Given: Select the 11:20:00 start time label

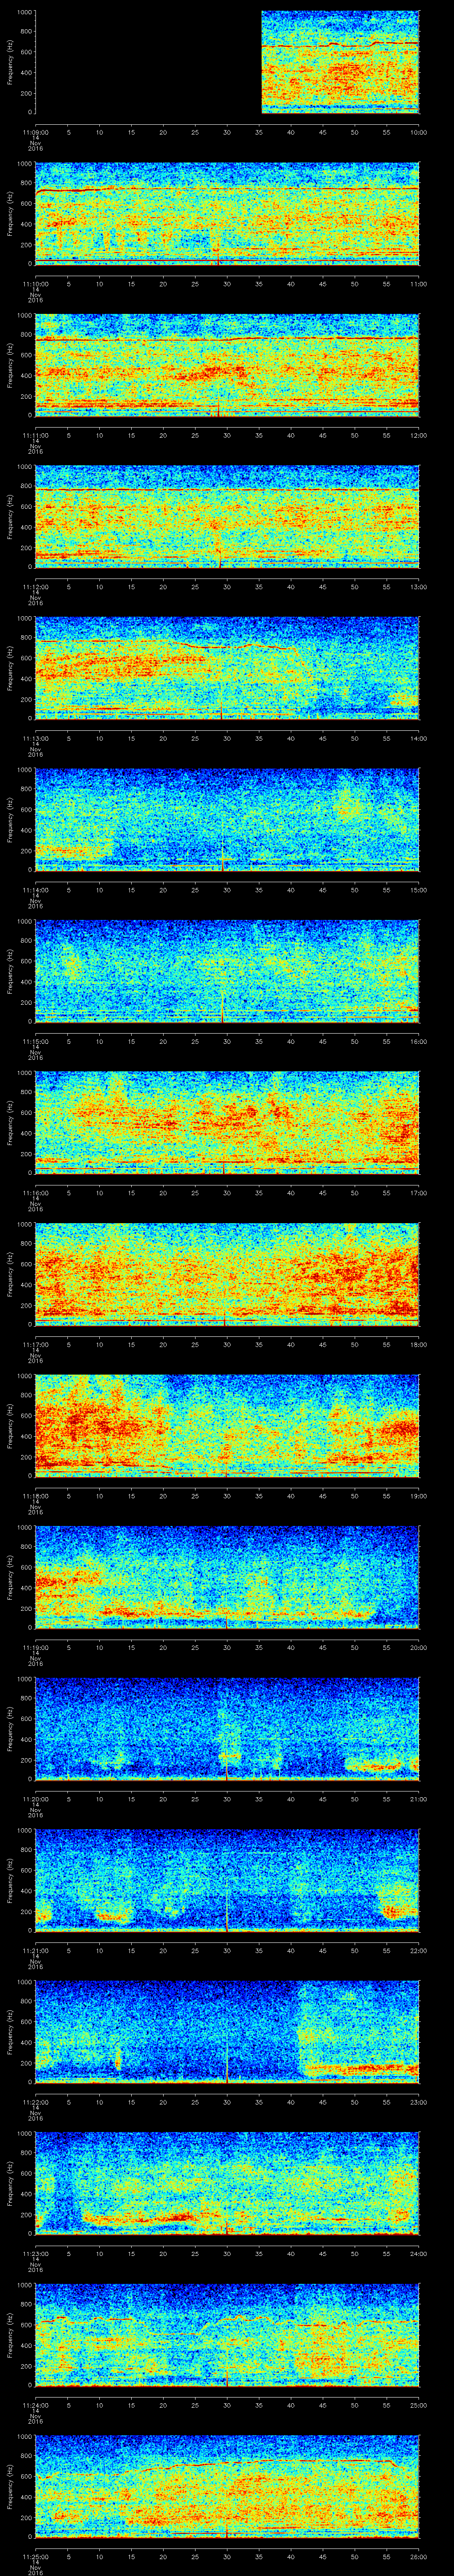Looking at the screenshot, I should click(35, 1799).
